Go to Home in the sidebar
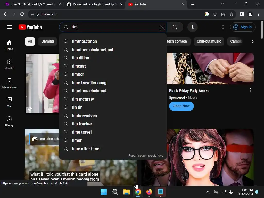264x198 pixels. 9,45
